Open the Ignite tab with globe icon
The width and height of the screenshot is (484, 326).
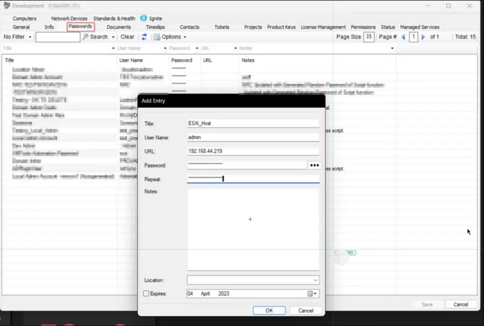click(x=151, y=18)
